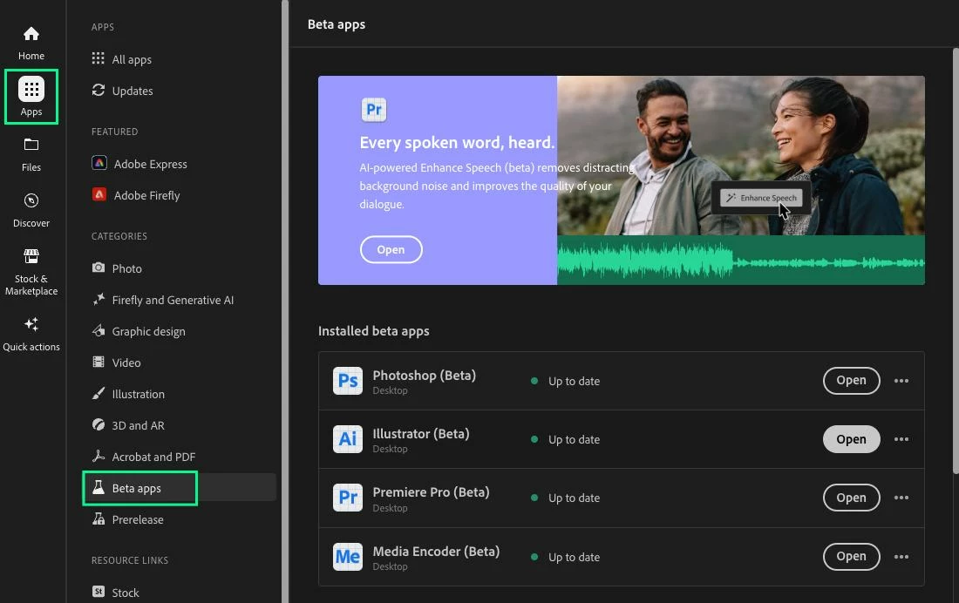Click the Premiere Pro (Beta) app name

tap(432, 492)
